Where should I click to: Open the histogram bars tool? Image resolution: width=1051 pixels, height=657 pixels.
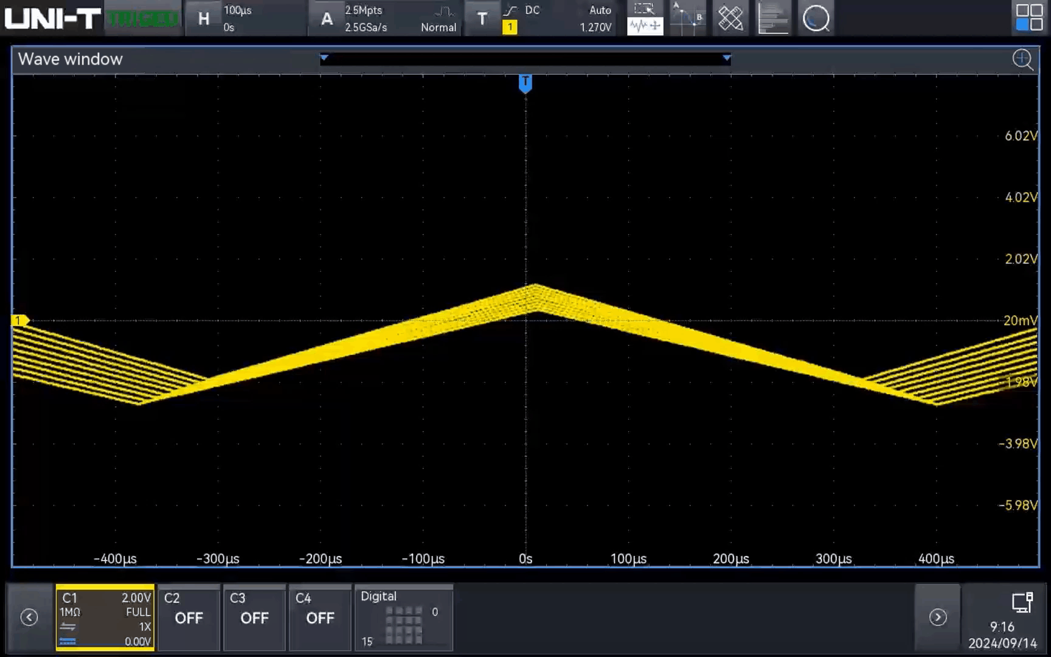pyautogui.click(x=773, y=18)
